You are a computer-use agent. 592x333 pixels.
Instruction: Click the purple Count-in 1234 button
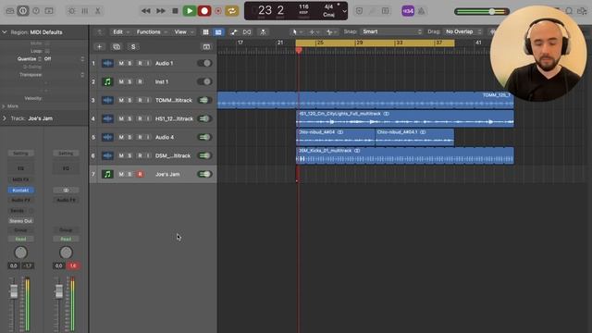point(408,11)
